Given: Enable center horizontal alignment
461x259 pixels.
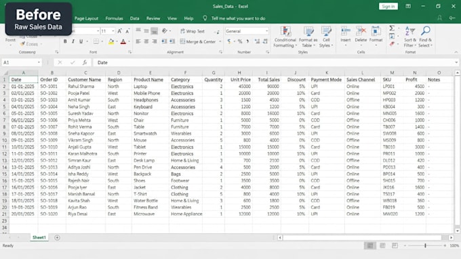Looking at the screenshot, I should [x=146, y=41].
